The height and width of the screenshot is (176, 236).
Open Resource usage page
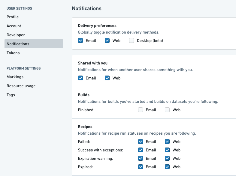(x=21, y=86)
